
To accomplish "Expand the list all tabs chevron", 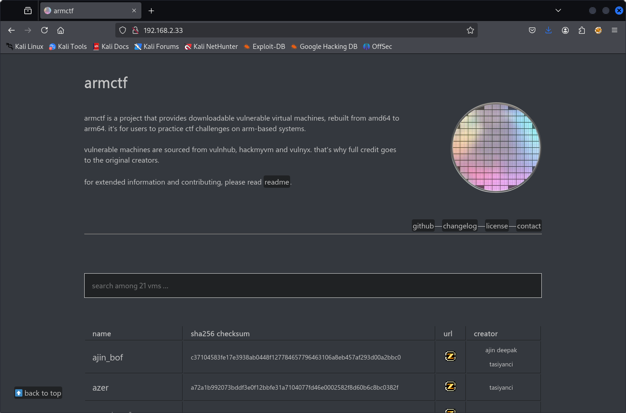I will pyautogui.click(x=558, y=11).
